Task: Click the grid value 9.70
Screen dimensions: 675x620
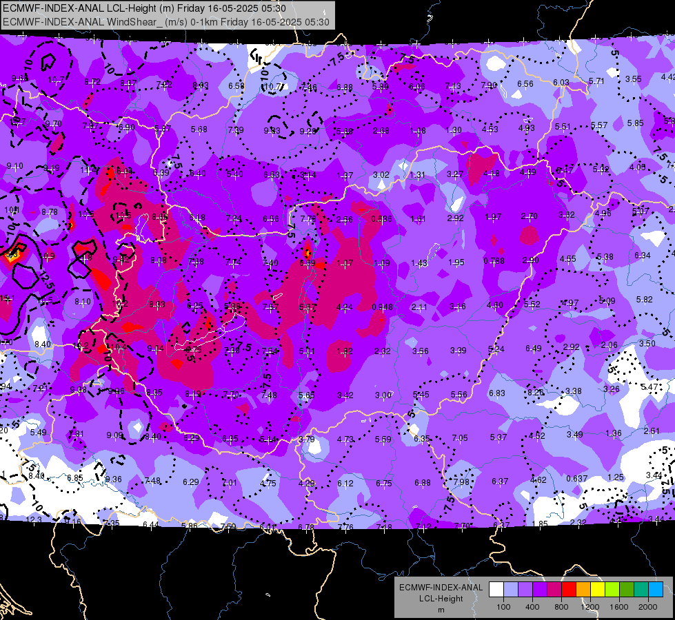Action: (x=53, y=124)
